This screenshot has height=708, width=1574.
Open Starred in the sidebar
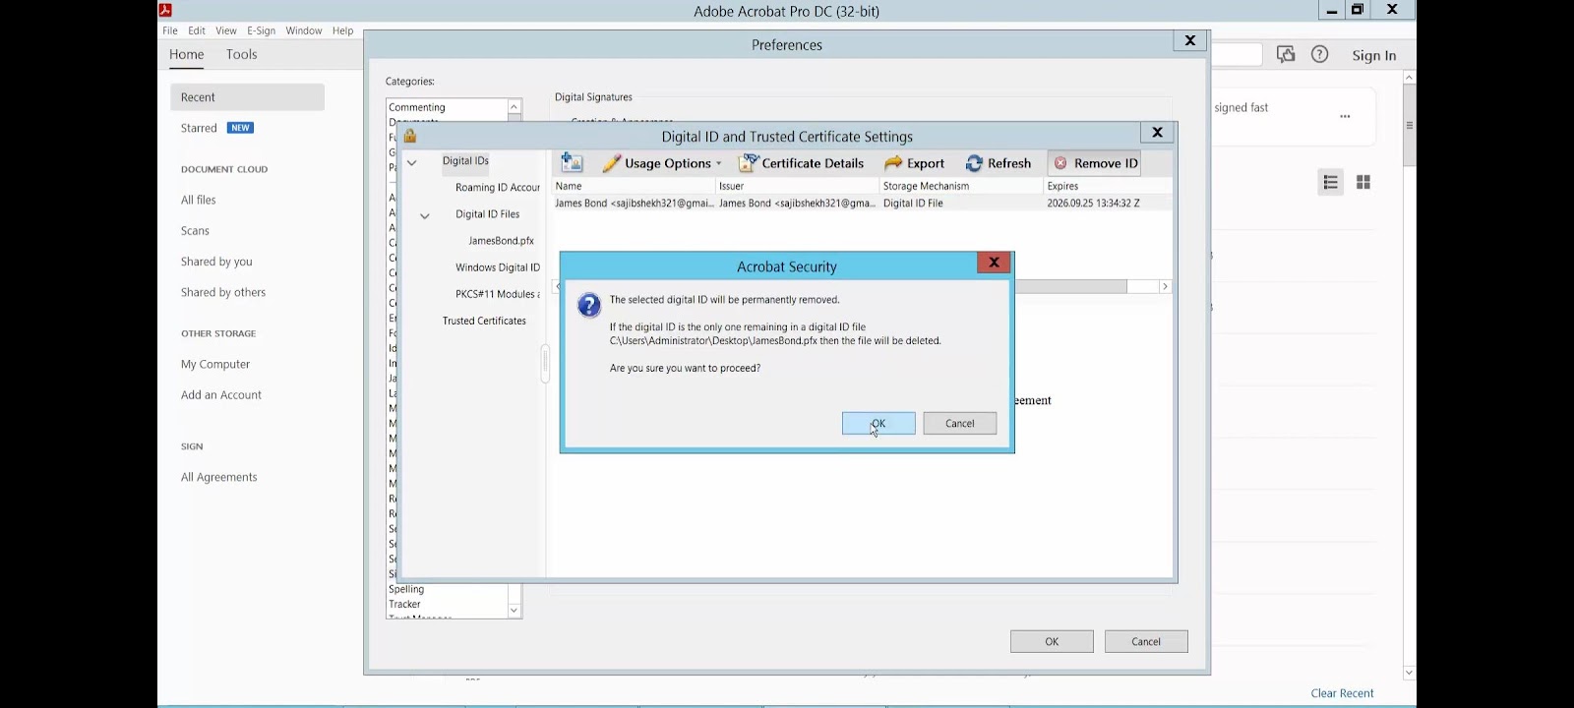point(199,128)
